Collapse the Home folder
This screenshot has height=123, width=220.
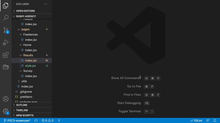(x=32, y=45)
